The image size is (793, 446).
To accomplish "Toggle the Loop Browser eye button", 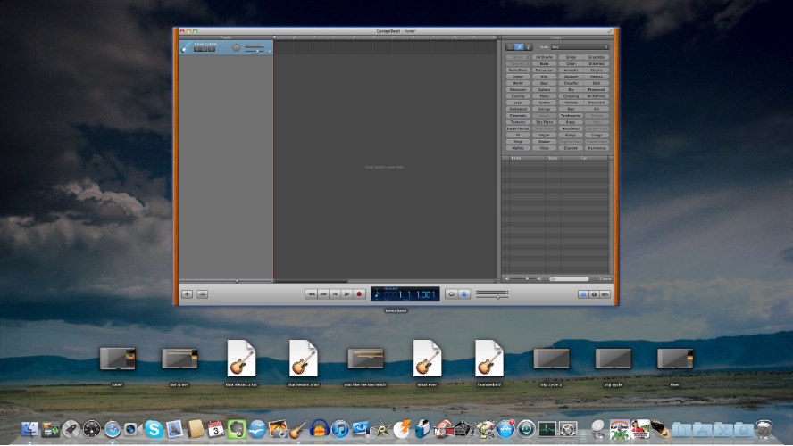I will pos(583,293).
